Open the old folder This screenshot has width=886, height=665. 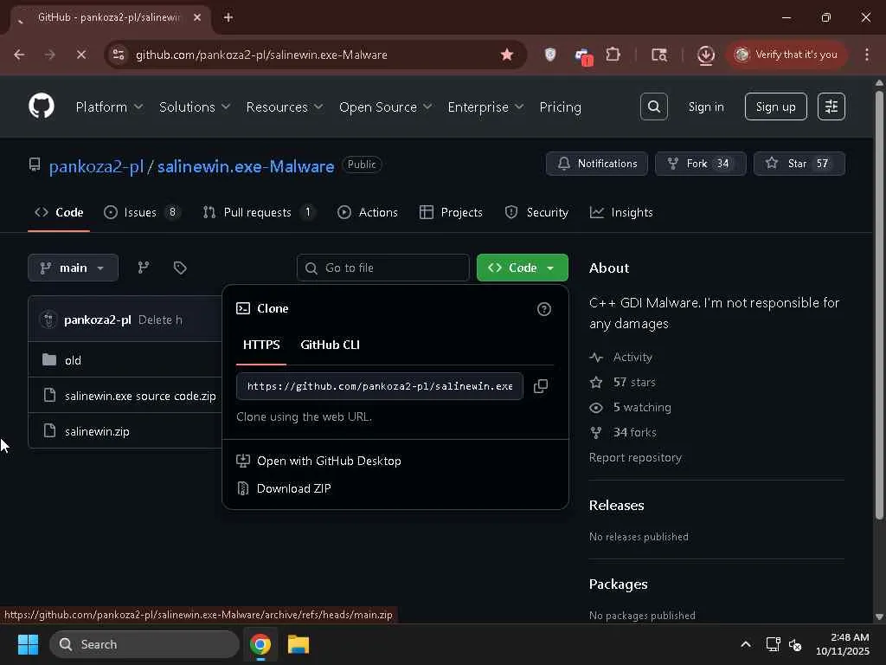click(73, 360)
